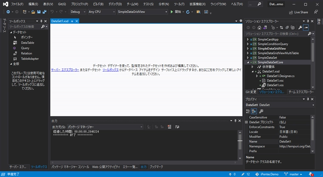Open the Debug configuration dropdown
323x177 pixels.
(78, 12)
